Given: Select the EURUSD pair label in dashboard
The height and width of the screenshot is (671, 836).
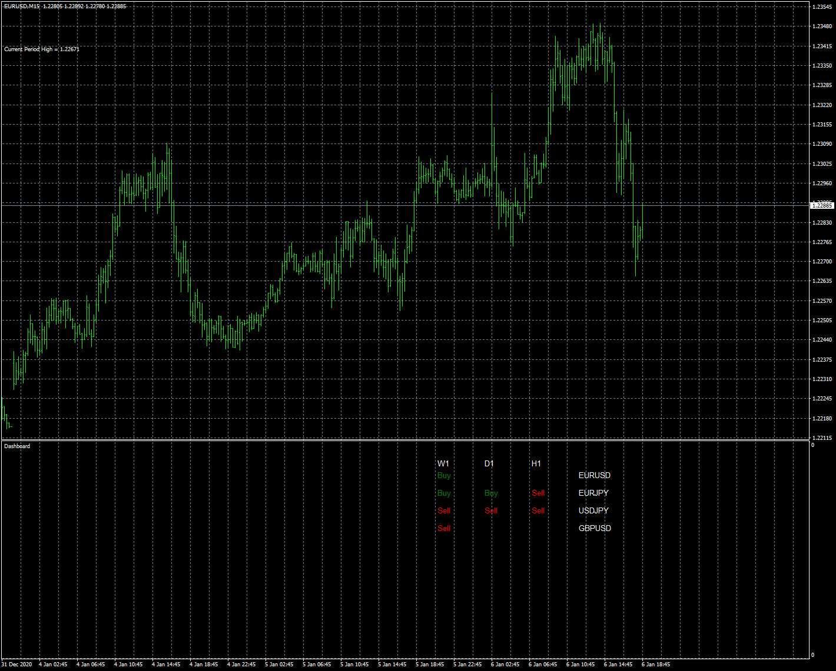Looking at the screenshot, I should (x=595, y=475).
